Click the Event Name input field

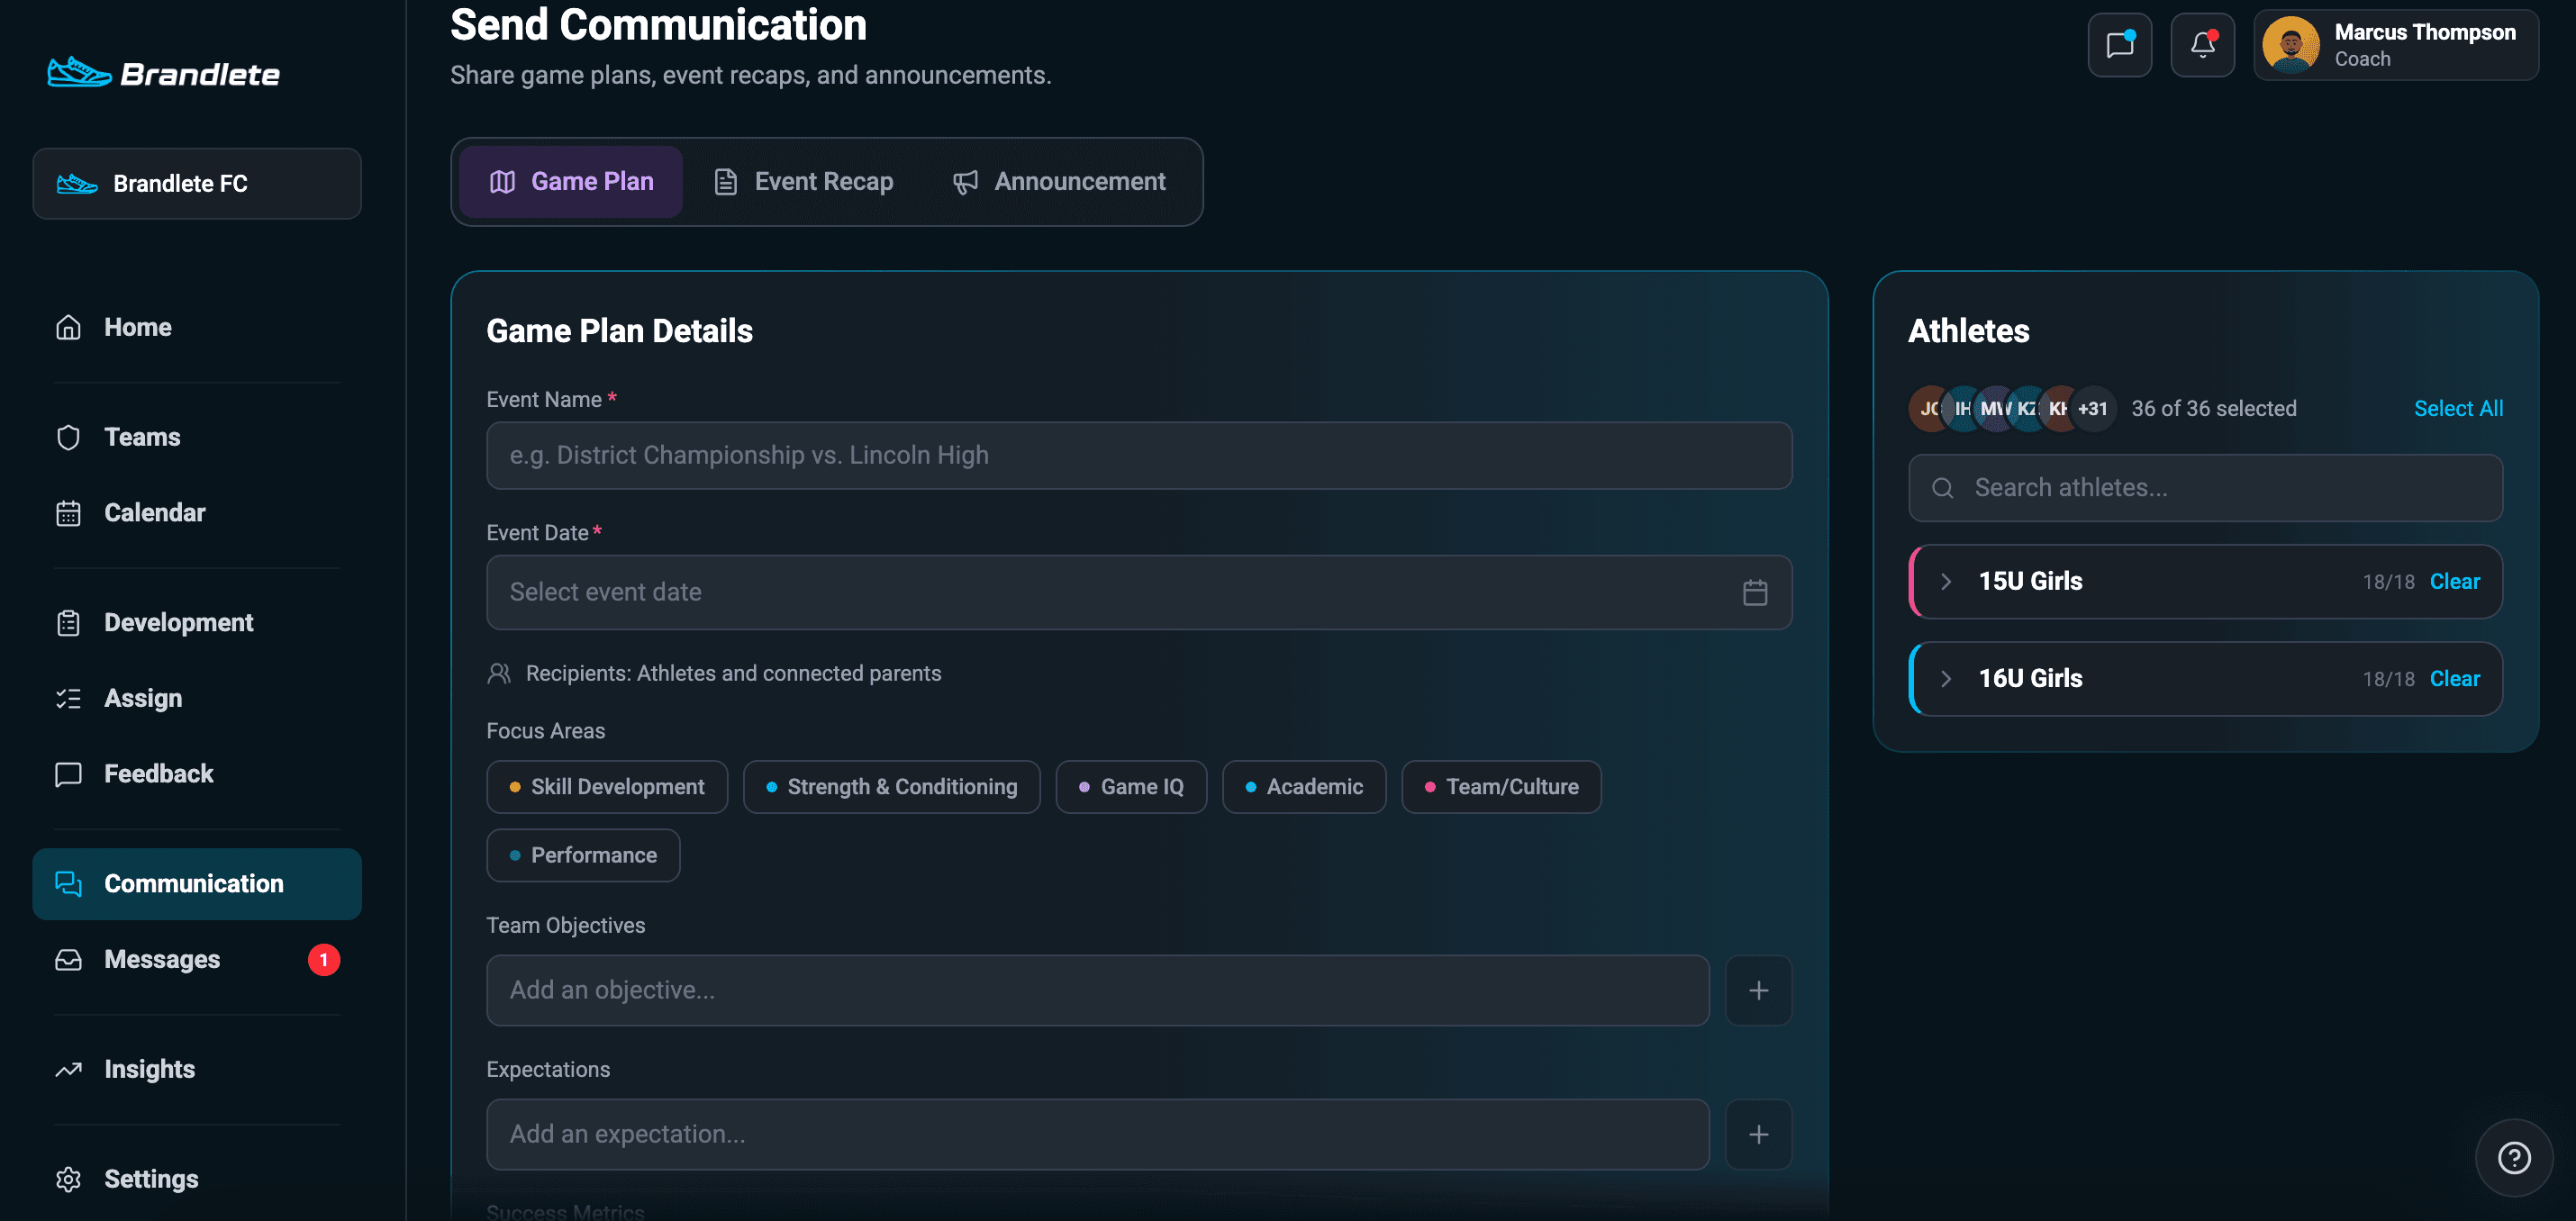[1139, 455]
